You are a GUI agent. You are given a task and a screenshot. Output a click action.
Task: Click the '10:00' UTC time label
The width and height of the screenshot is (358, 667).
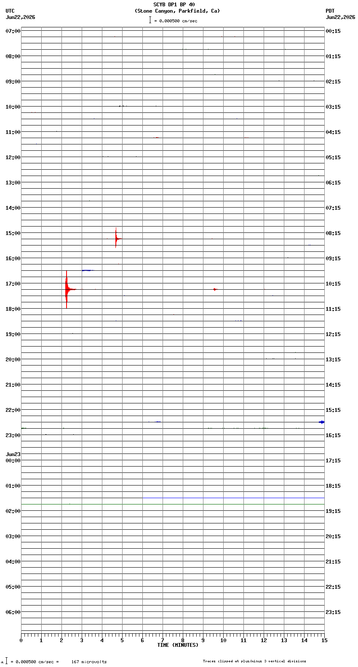pyautogui.click(x=13, y=107)
